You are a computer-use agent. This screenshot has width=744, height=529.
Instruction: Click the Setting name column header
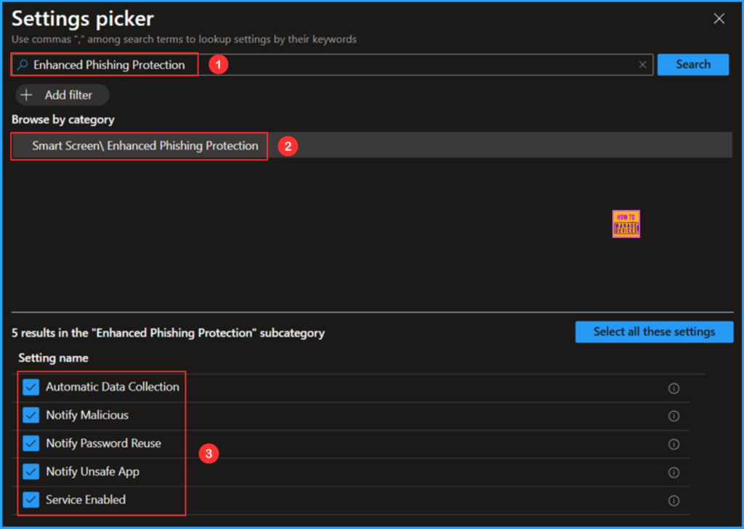[x=53, y=358]
